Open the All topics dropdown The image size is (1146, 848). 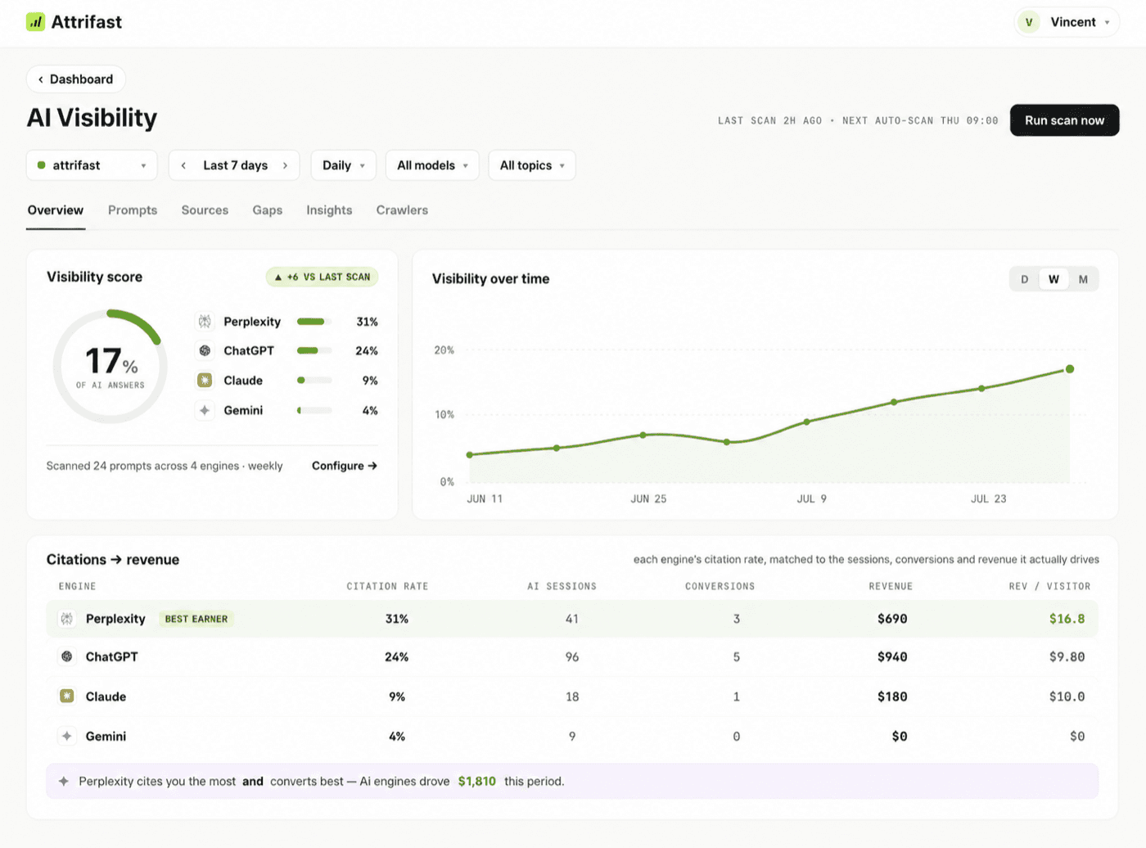click(532, 165)
